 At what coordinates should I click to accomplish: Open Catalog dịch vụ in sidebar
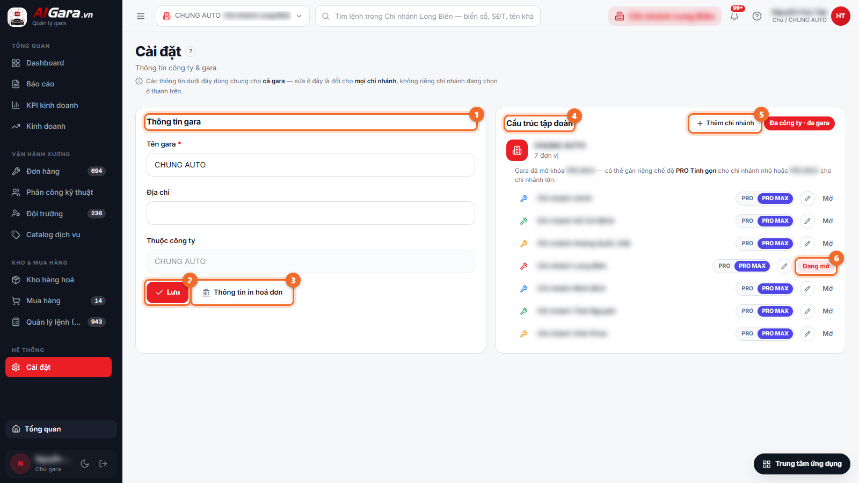59,235
